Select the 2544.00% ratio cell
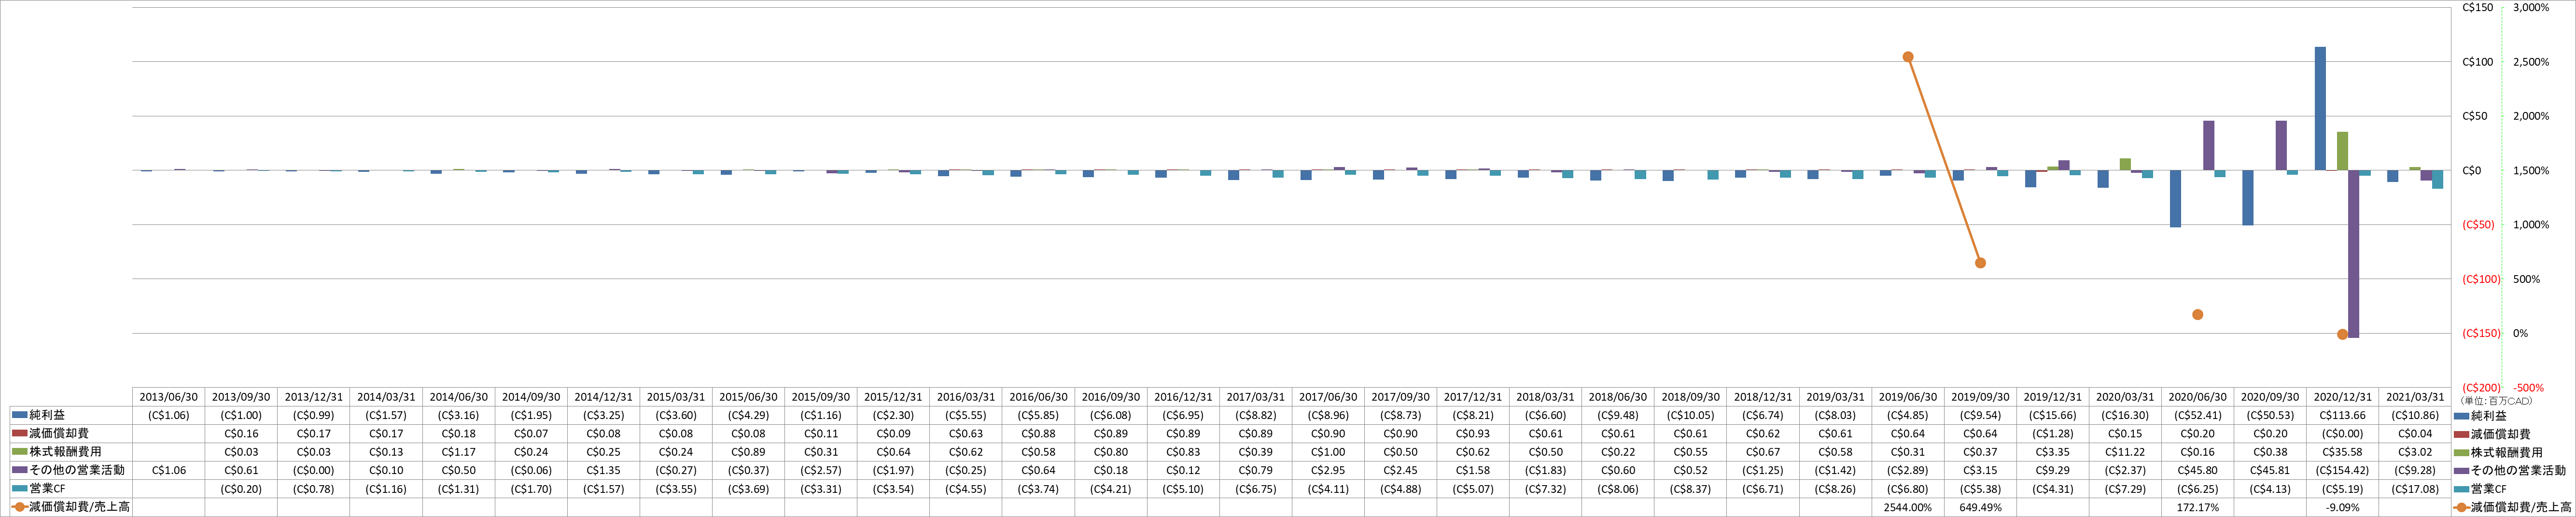The width and height of the screenshot is (2576, 517). tap(1908, 507)
